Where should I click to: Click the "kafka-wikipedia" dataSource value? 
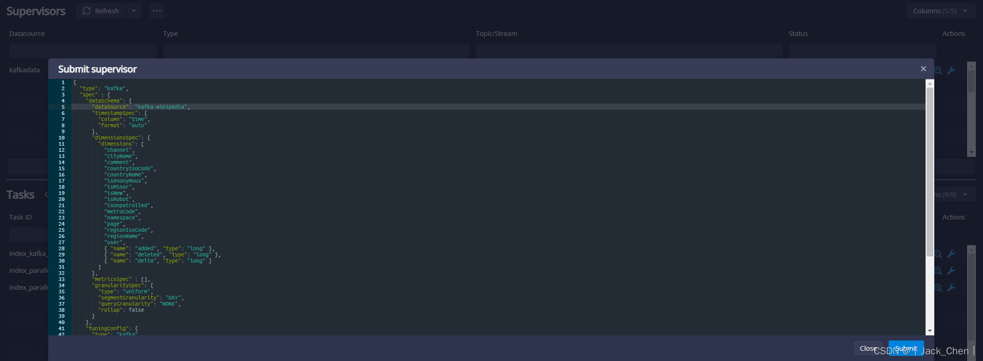[161, 107]
